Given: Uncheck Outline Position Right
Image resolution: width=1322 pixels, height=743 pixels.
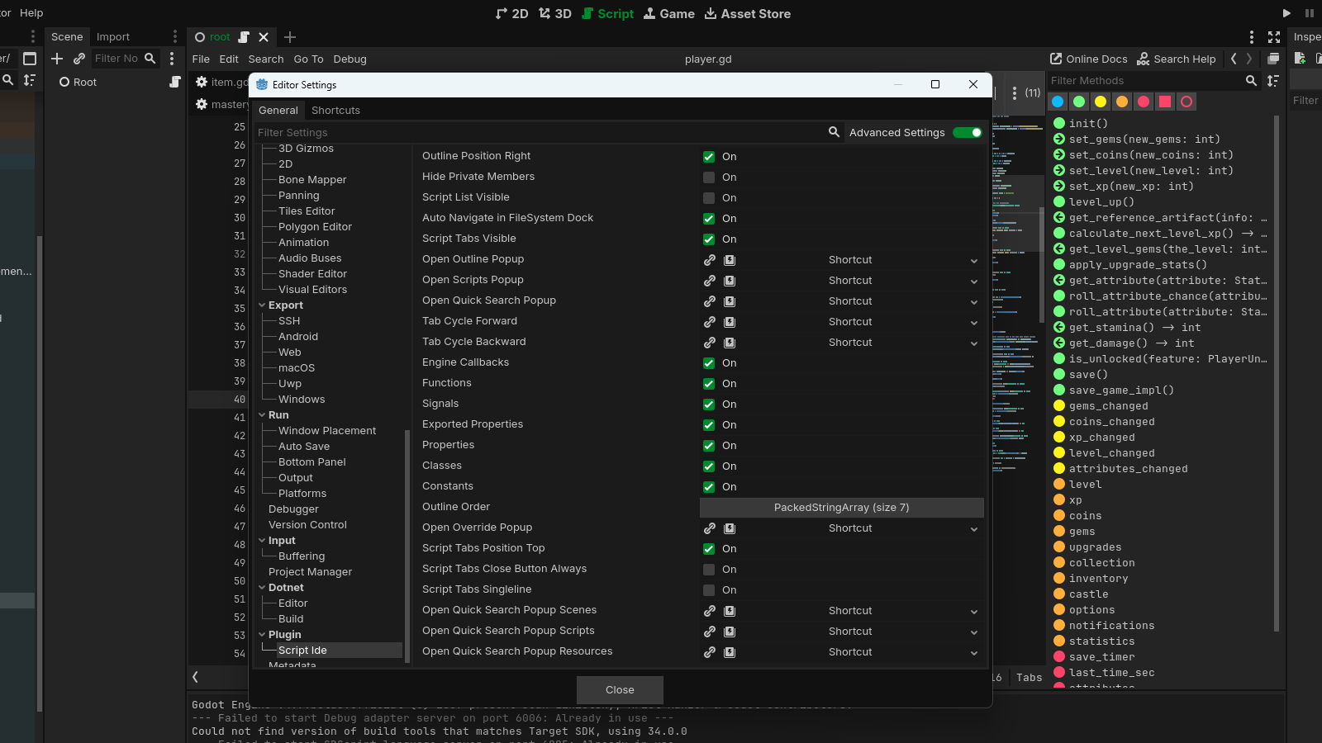Looking at the screenshot, I should point(709,157).
